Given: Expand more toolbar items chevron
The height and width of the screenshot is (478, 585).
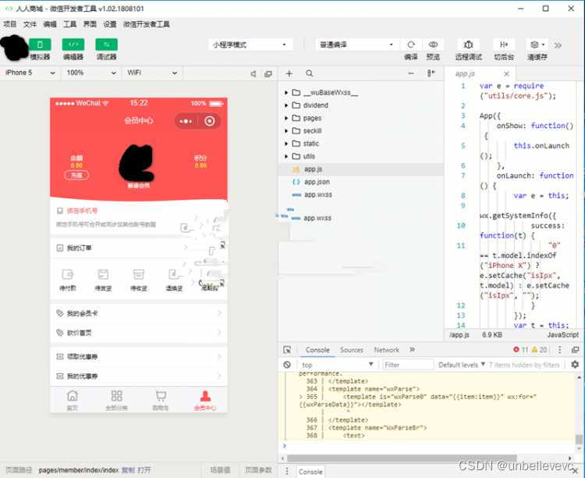Looking at the screenshot, I should (x=558, y=45).
